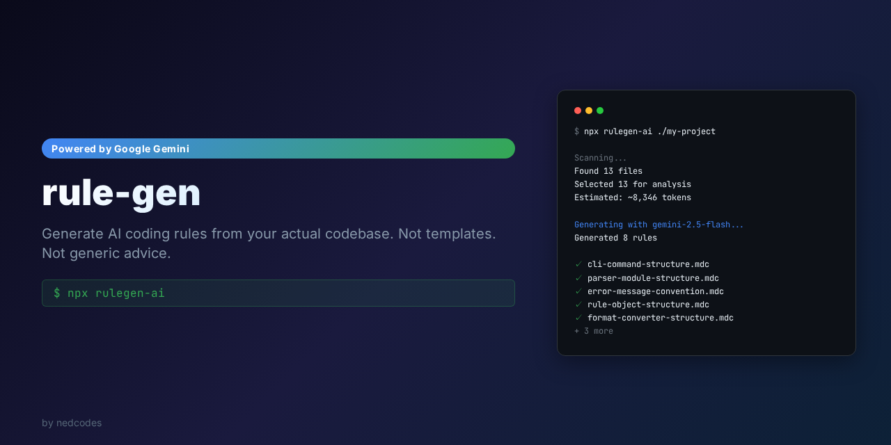Click the rule-gen title heading
Viewport: 891px width, 445px height.
point(121,193)
